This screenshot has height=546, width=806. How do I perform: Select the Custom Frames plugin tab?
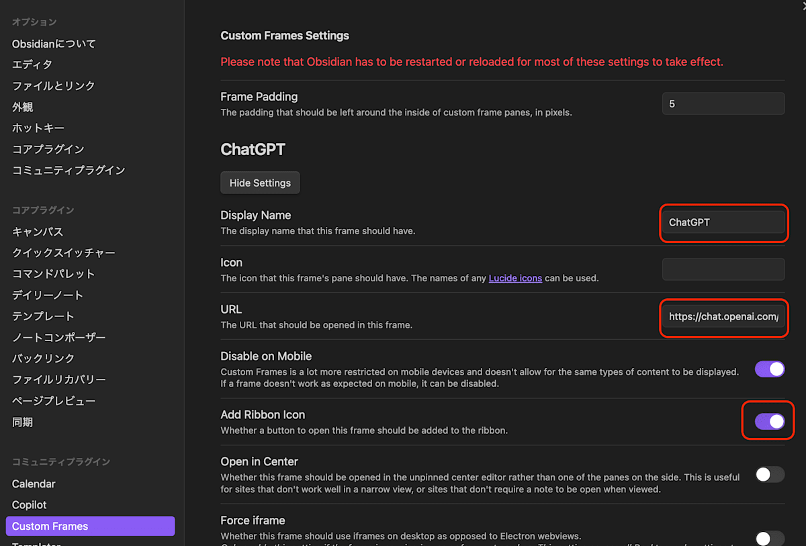pos(90,526)
